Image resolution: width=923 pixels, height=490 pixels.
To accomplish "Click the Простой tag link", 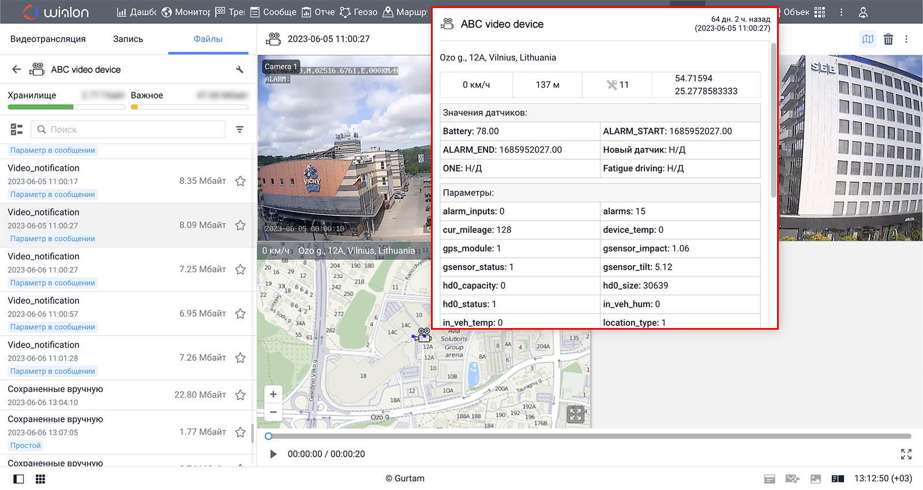I will (25, 446).
